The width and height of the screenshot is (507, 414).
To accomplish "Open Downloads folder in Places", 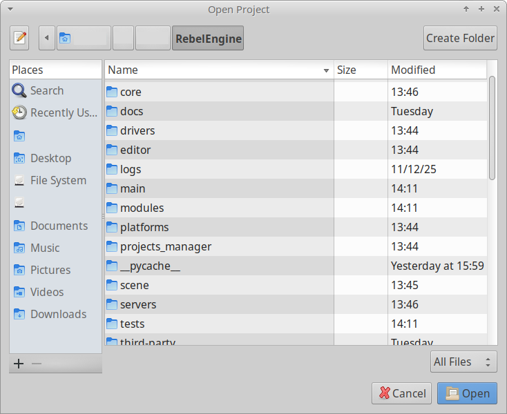I will [55, 314].
